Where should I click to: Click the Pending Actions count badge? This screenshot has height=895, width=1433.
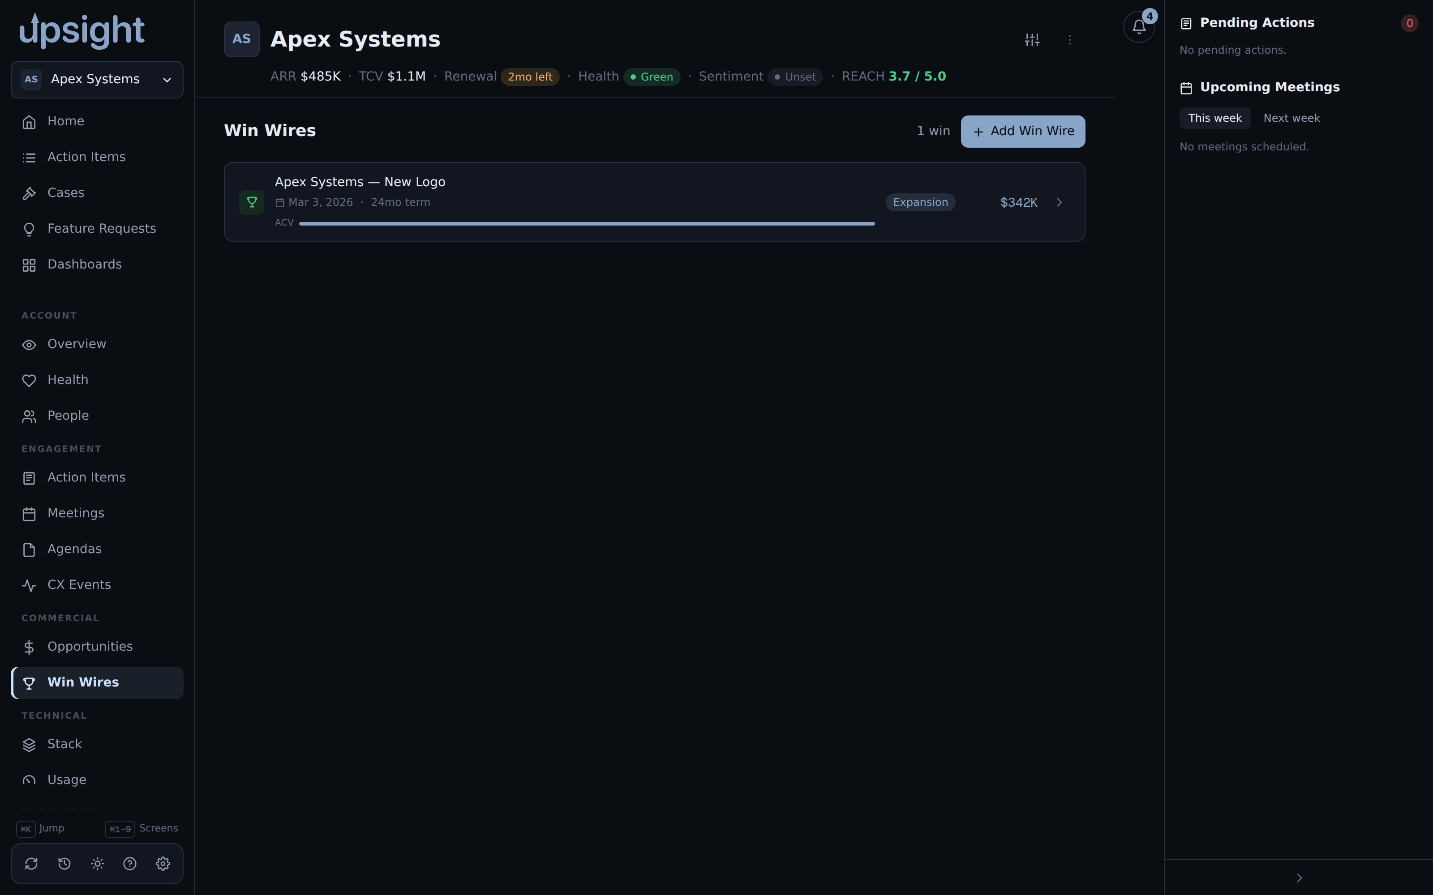pyautogui.click(x=1409, y=23)
